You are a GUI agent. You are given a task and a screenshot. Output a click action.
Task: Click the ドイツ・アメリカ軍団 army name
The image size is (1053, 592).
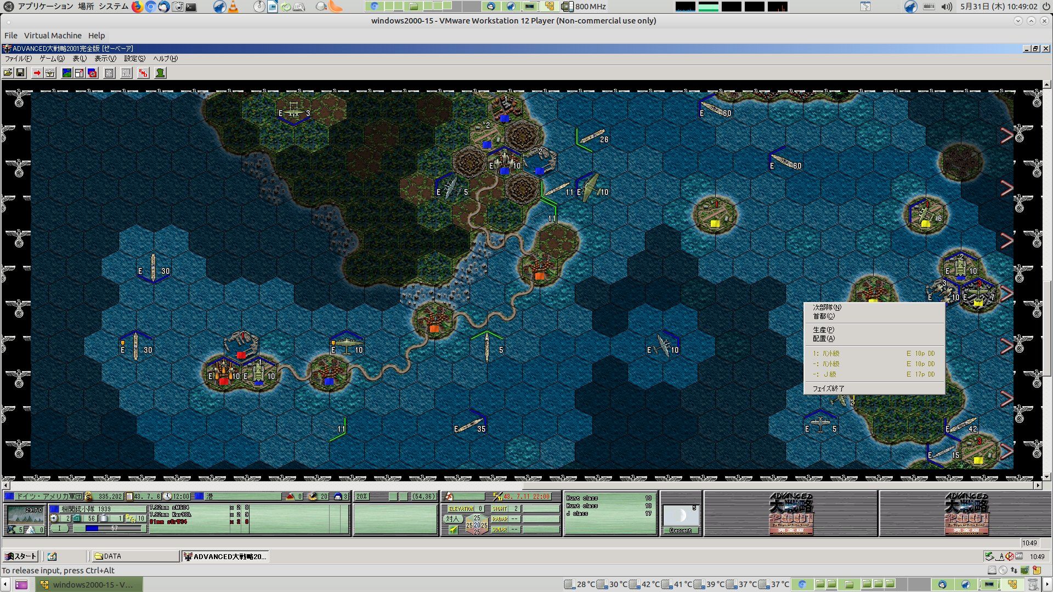pos(48,497)
